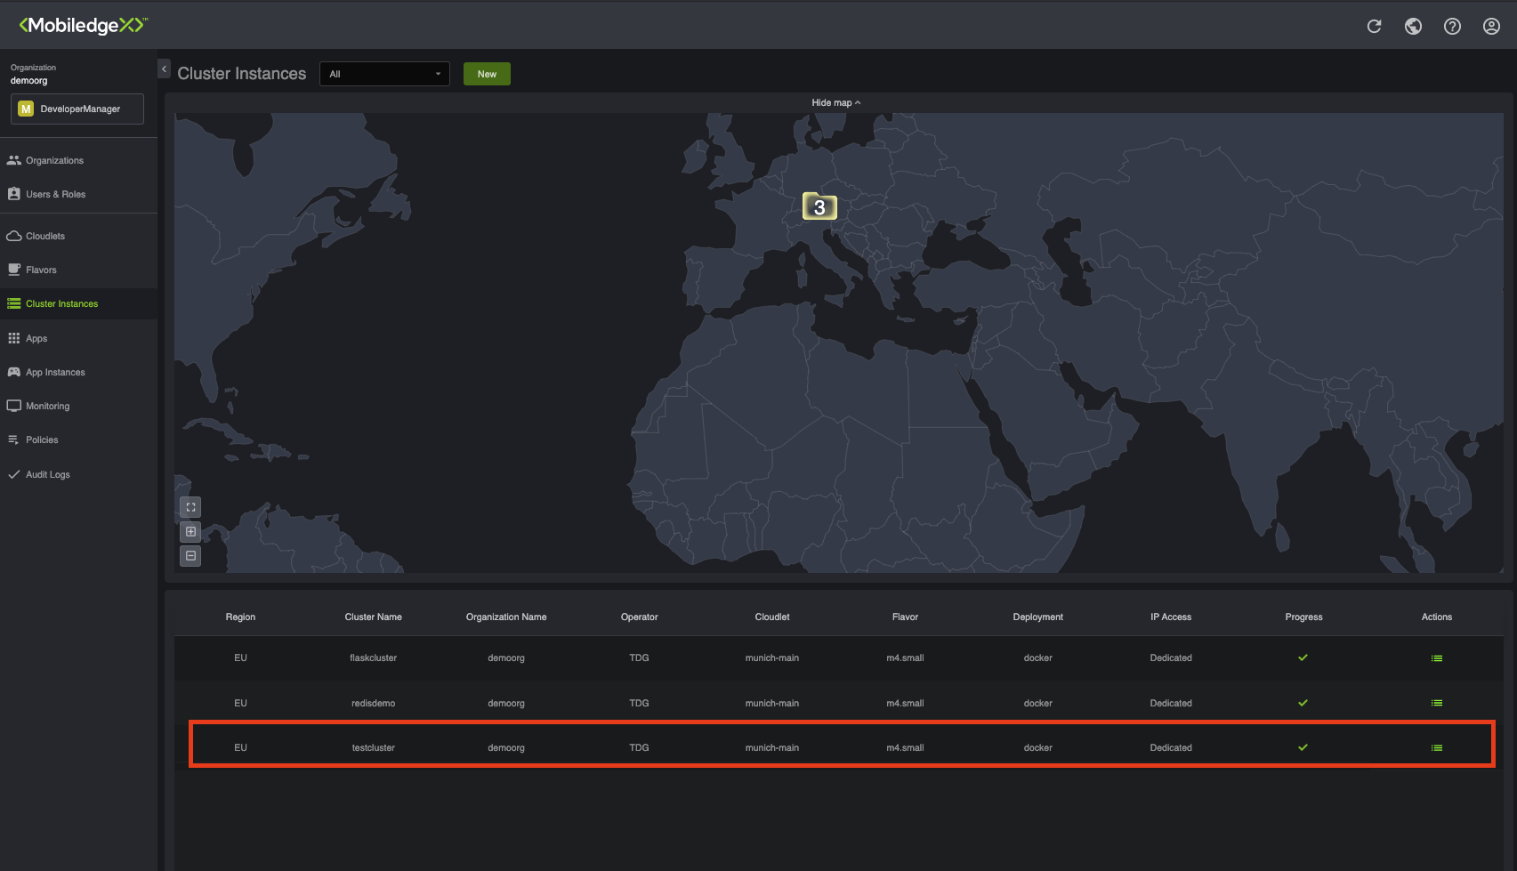Open Apps menu item
Screen dimensions: 1517x871
pyautogui.click(x=36, y=338)
